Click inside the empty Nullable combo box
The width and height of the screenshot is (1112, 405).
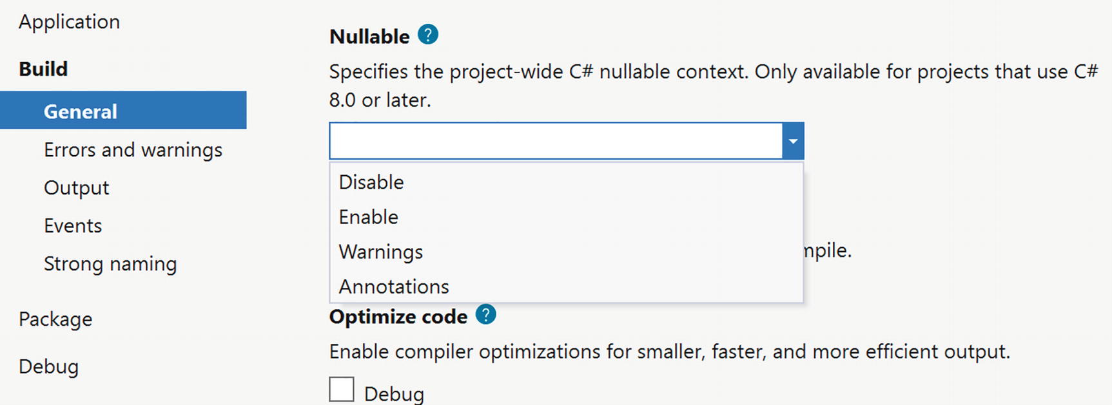pyautogui.click(x=554, y=140)
